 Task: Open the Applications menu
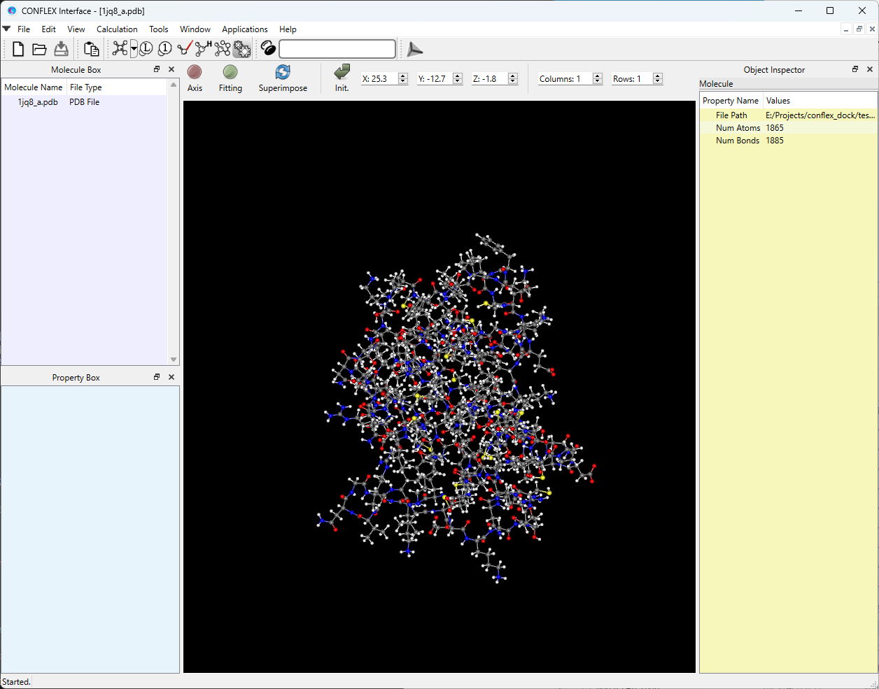(x=244, y=29)
